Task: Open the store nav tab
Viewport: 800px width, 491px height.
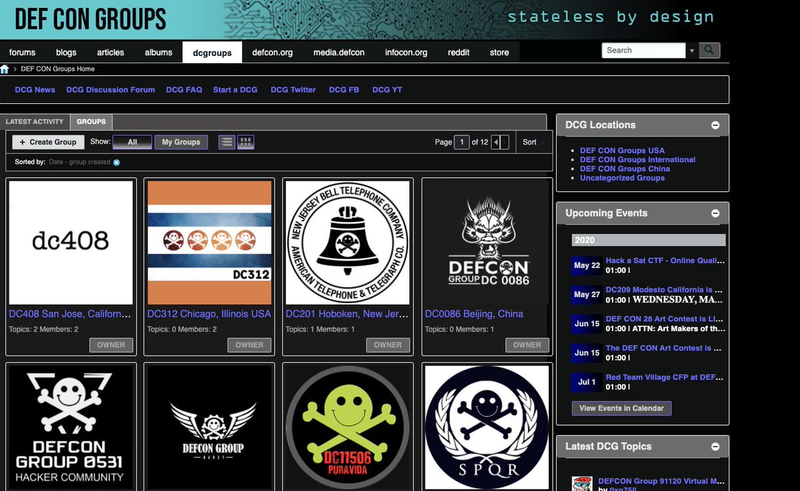Action: click(x=499, y=53)
